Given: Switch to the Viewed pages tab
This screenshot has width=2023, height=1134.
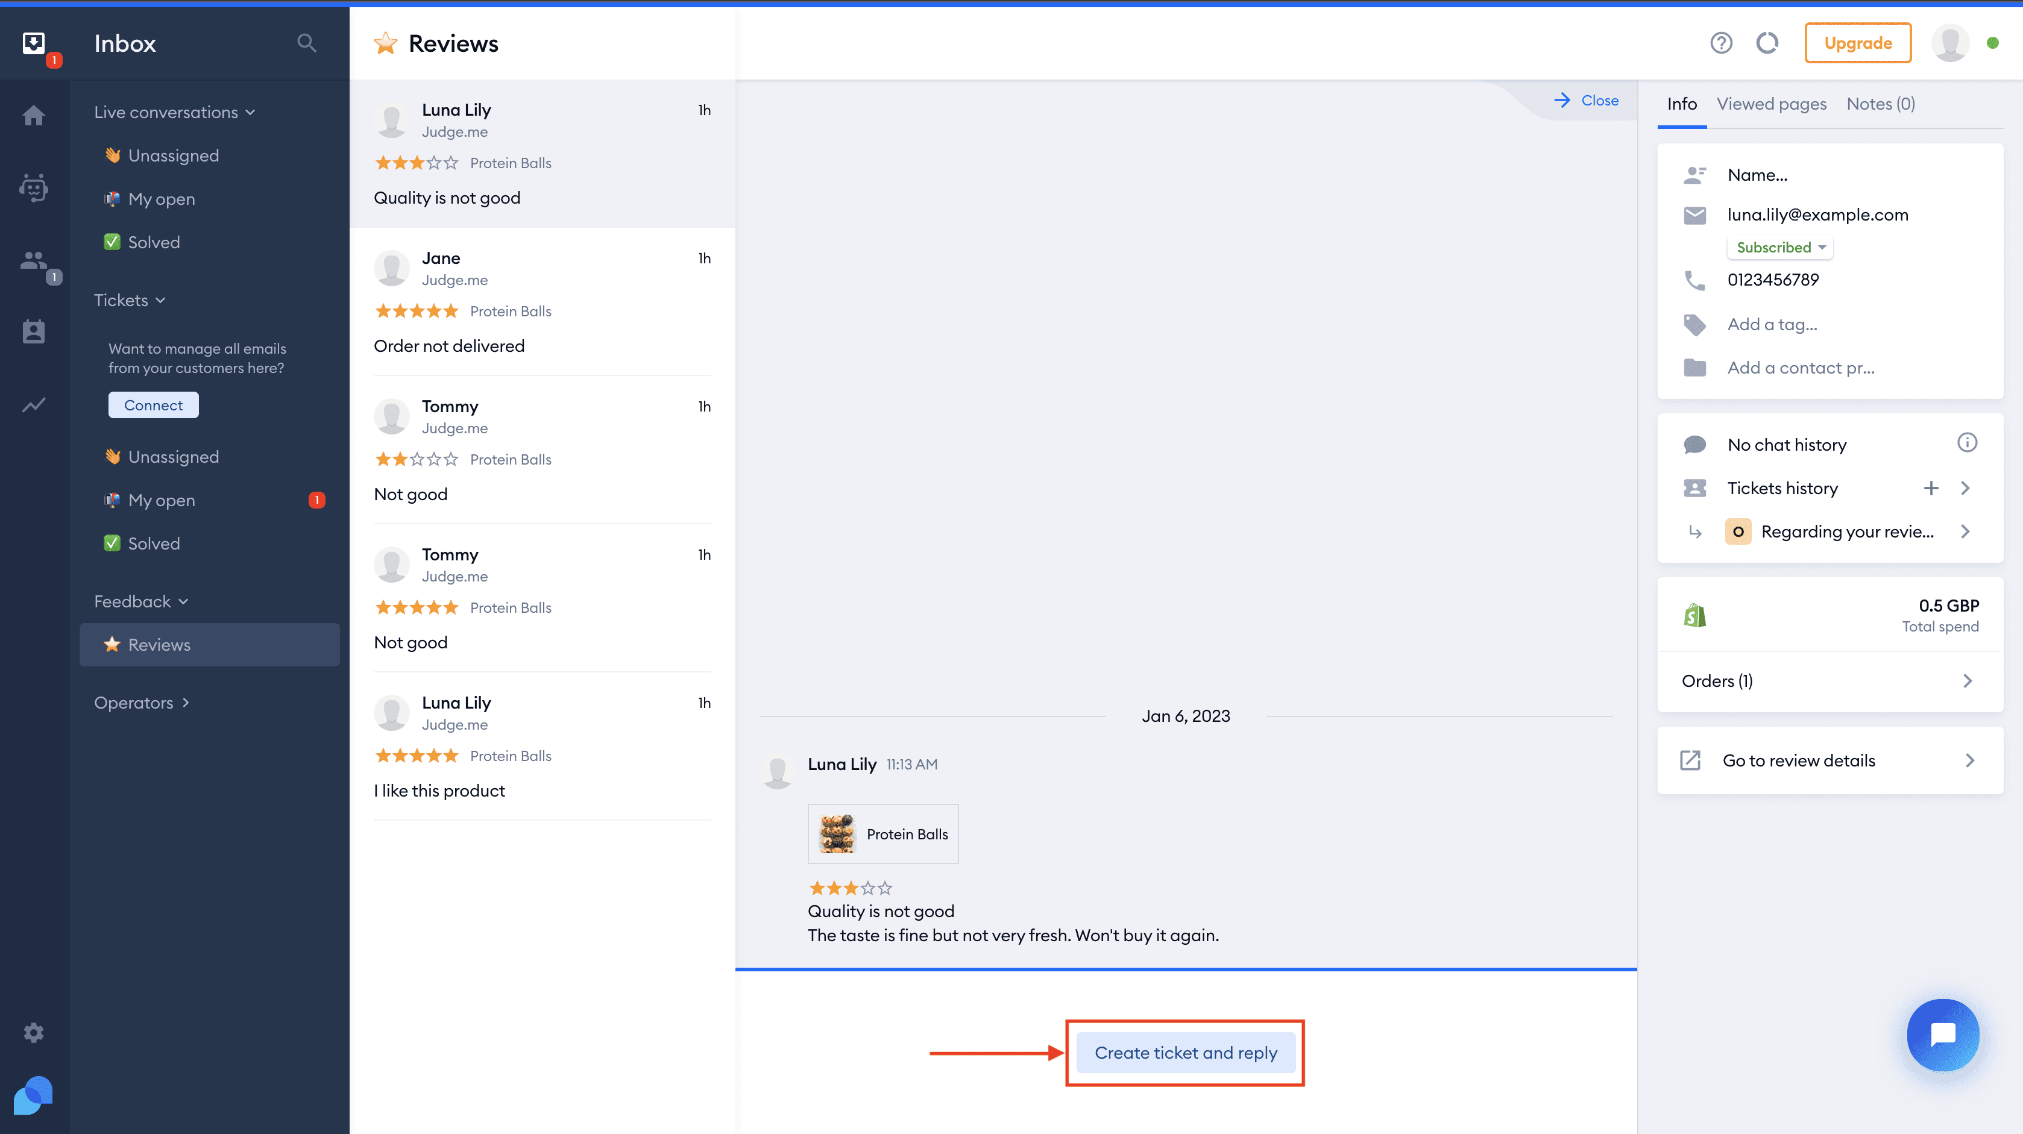Looking at the screenshot, I should click(1771, 104).
